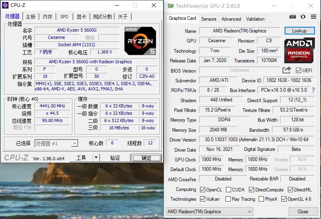Click the CZN-A0 revision value
This screenshot has height=219, width=321.
click(147, 76)
